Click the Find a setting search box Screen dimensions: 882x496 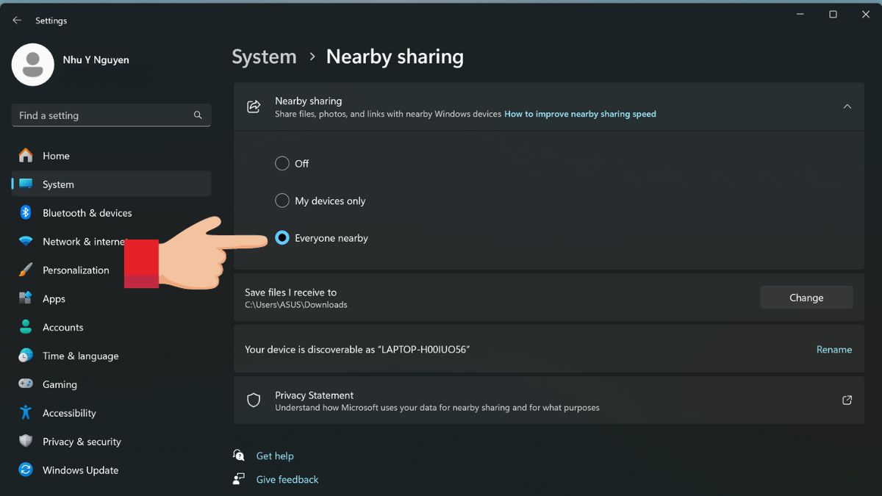pos(110,115)
